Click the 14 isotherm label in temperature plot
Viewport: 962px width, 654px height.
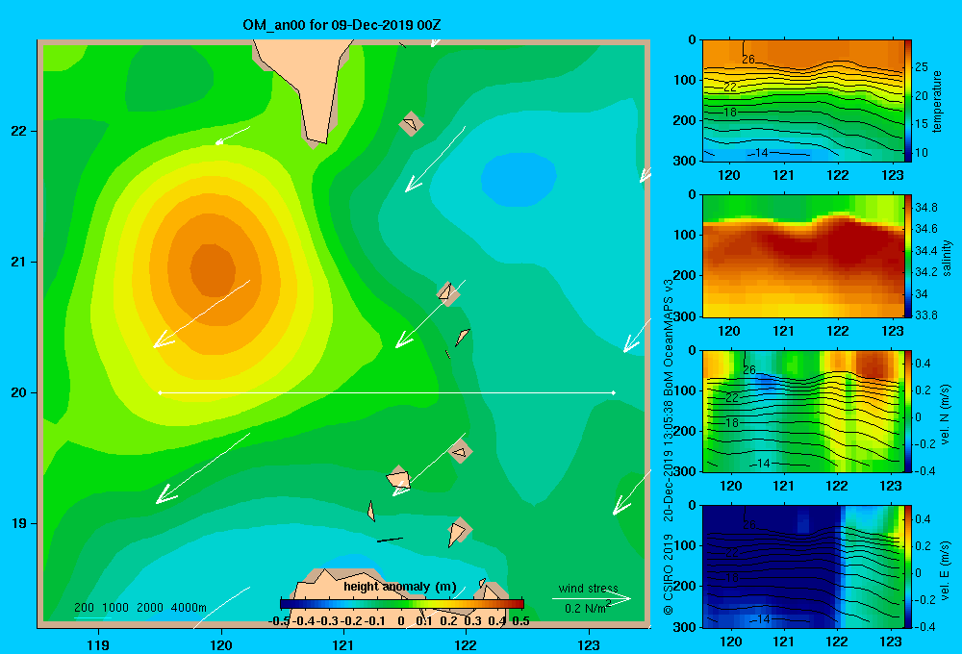(760, 152)
